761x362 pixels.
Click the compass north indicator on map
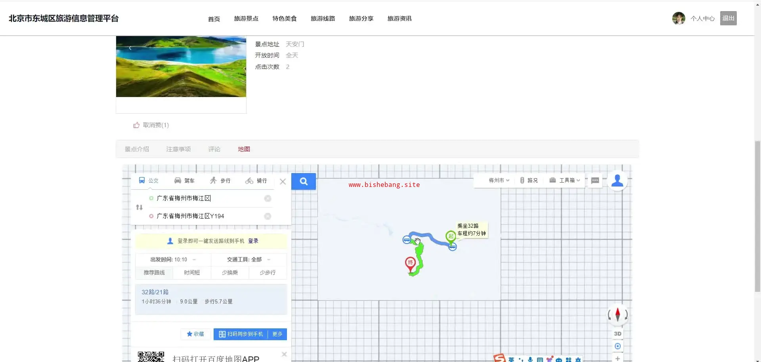(618, 314)
